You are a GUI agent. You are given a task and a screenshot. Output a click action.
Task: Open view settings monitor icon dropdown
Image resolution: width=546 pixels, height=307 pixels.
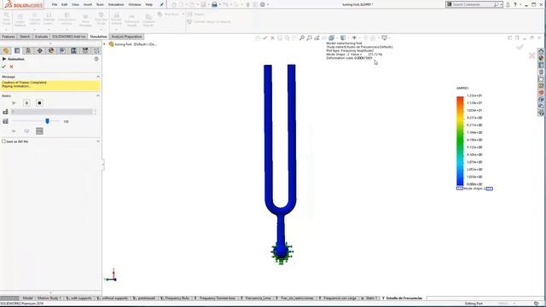(x=385, y=38)
